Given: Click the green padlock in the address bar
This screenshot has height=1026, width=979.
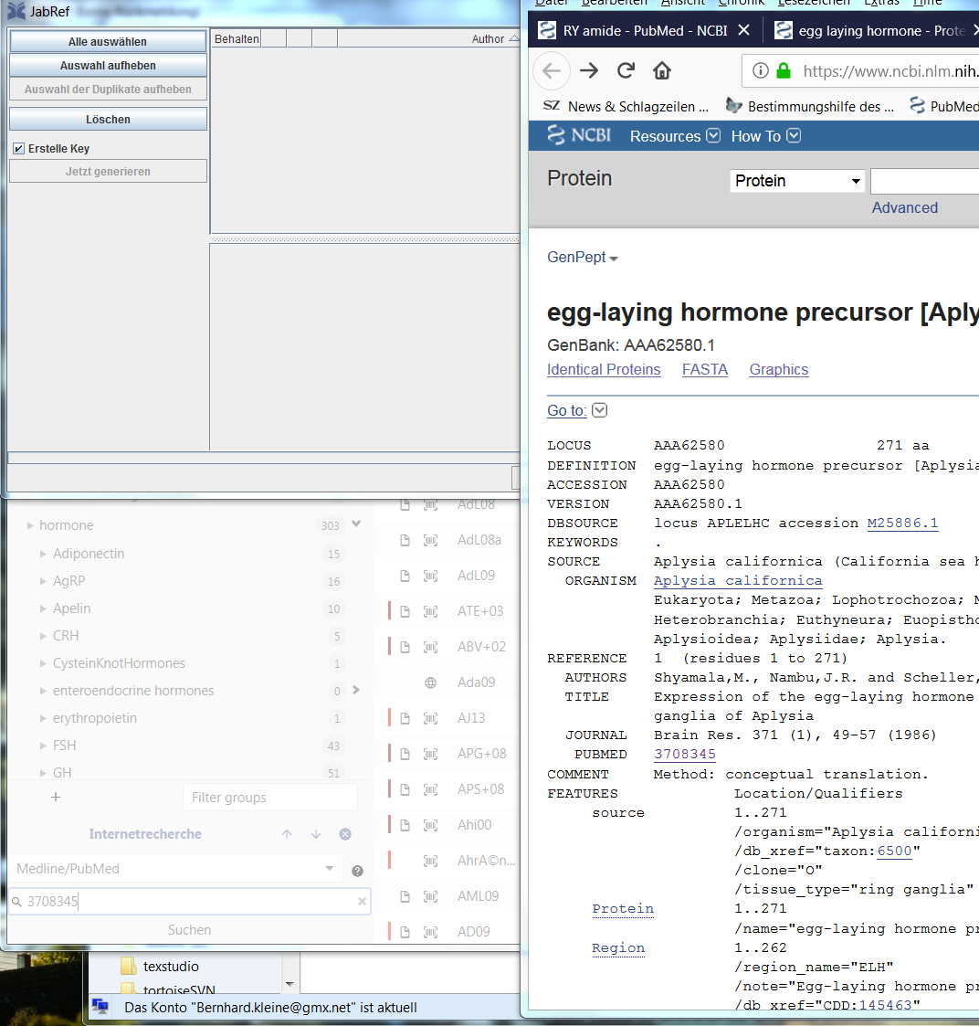Looking at the screenshot, I should (785, 69).
